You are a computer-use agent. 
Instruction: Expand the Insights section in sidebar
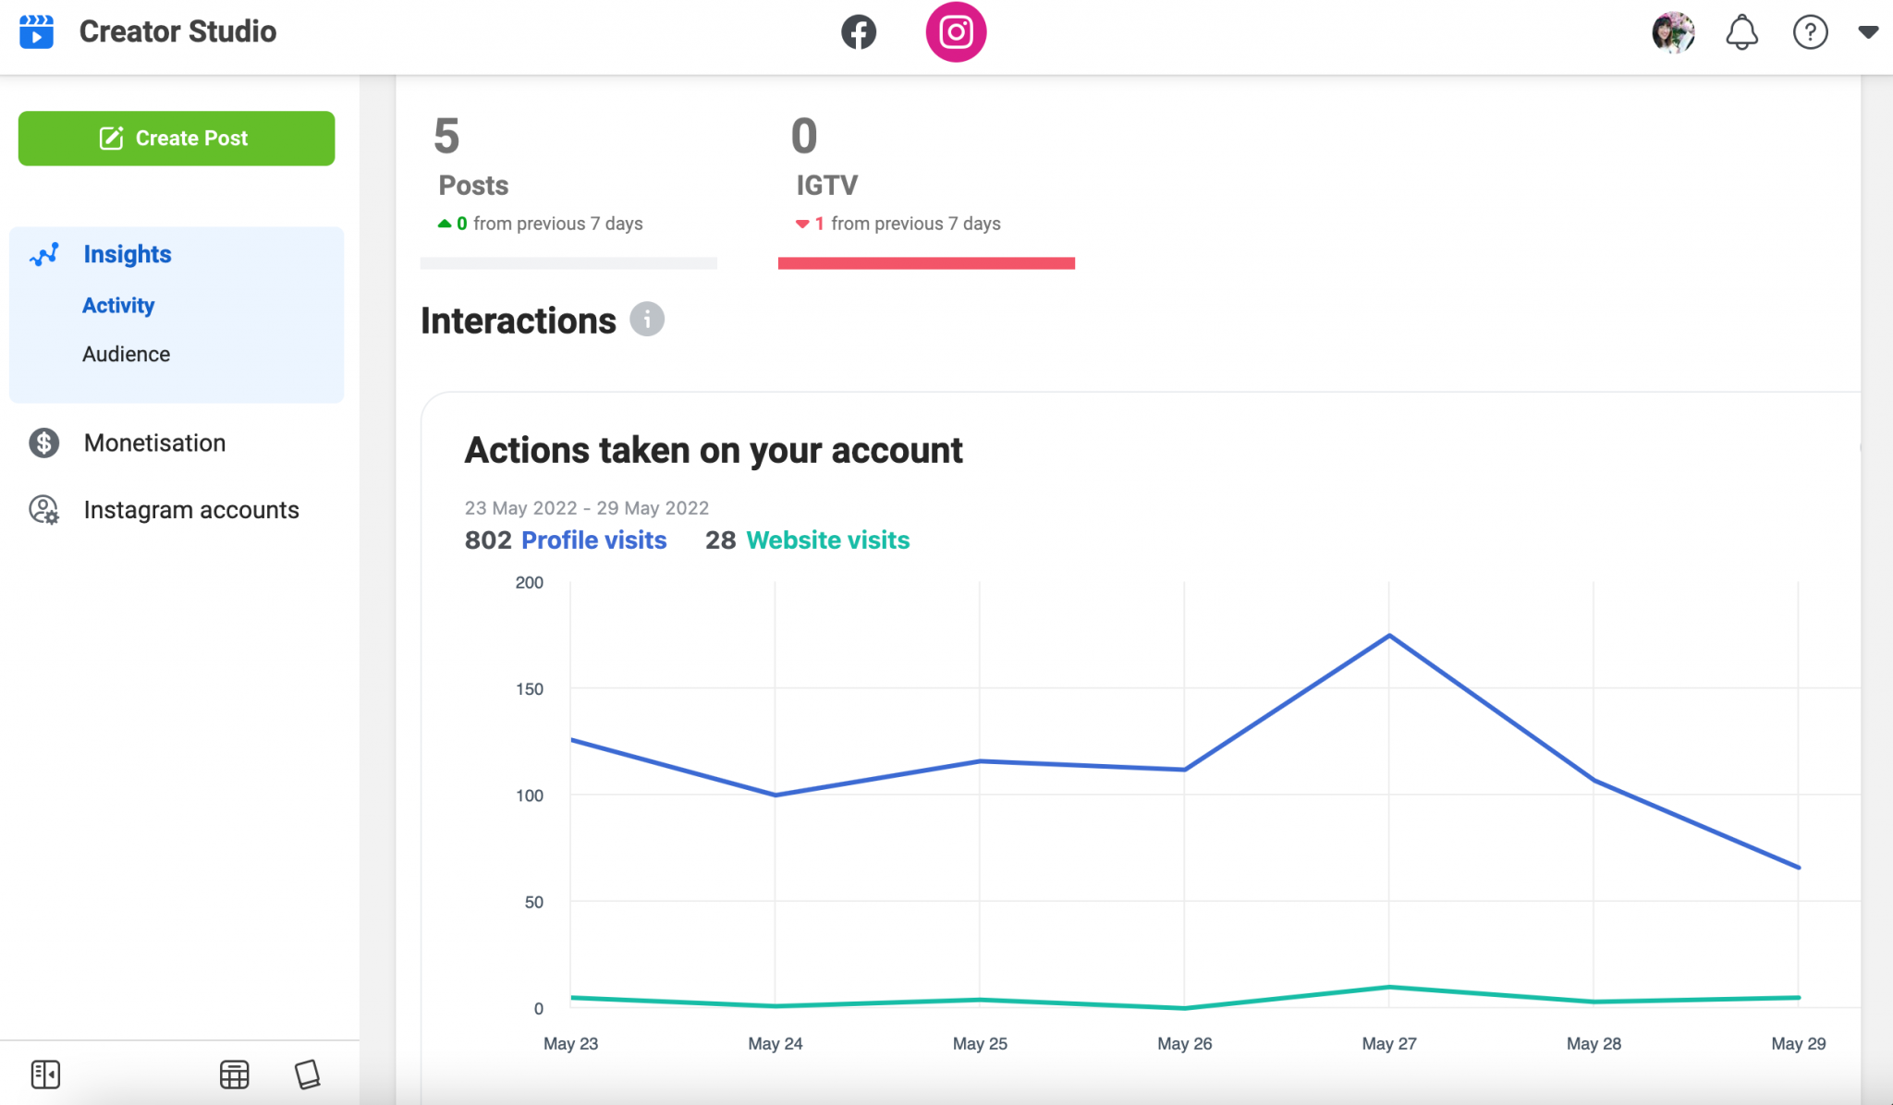[x=128, y=253]
